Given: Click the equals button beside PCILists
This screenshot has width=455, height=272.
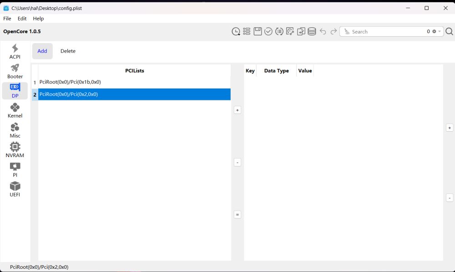Looking at the screenshot, I should pyautogui.click(x=238, y=215).
